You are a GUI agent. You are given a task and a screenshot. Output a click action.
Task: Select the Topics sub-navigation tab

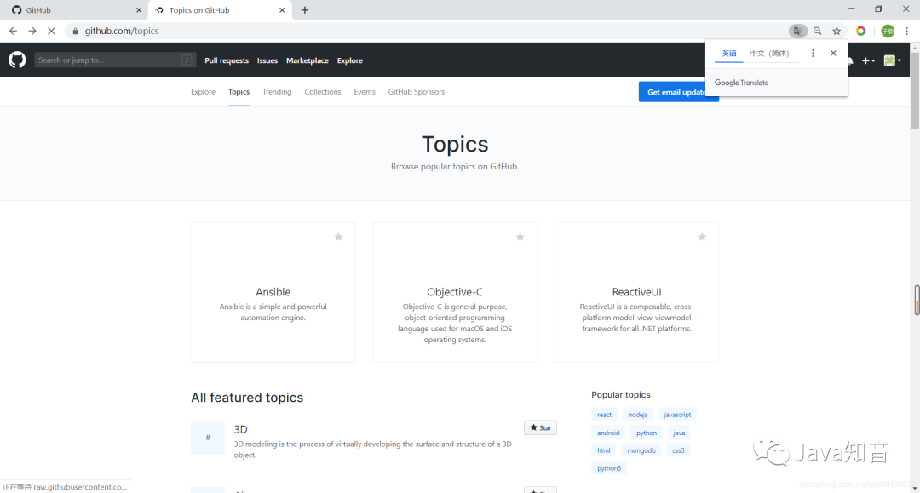[x=239, y=91]
